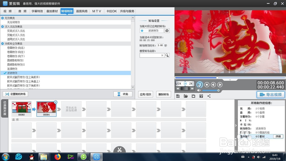
Task: Switch to the 叠加素材 tab
Action: pos(52,11)
